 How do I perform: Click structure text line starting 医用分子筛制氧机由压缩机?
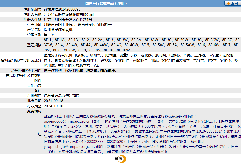click(139, 55)
